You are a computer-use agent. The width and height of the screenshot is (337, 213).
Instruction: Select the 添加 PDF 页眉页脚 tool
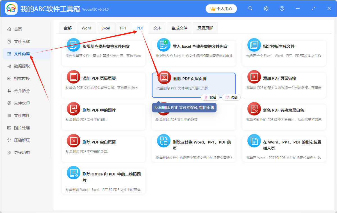(103, 81)
